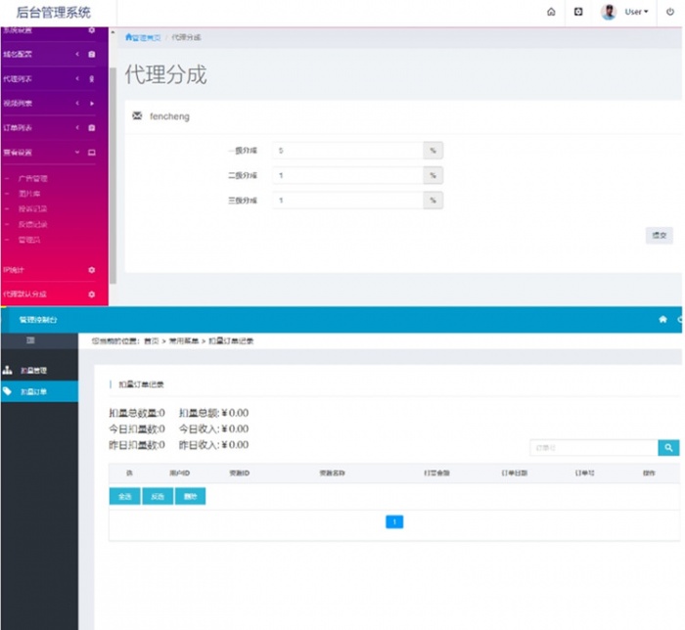Image resolution: width=685 pixels, height=630 pixels.
Task: Click the home icon in top header
Action: 551,12
